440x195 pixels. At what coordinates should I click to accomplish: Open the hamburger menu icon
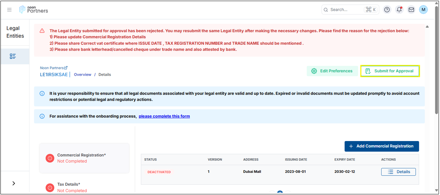coord(9,10)
